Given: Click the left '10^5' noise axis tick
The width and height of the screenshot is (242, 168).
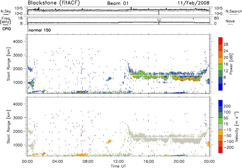Looking at the screenshot, I should click(18, 8).
